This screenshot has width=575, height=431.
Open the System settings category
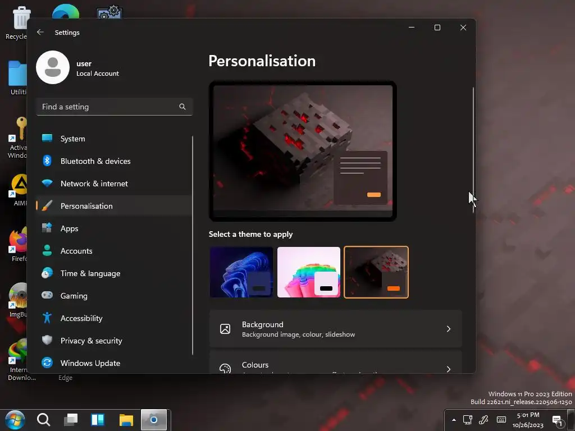click(x=113, y=139)
